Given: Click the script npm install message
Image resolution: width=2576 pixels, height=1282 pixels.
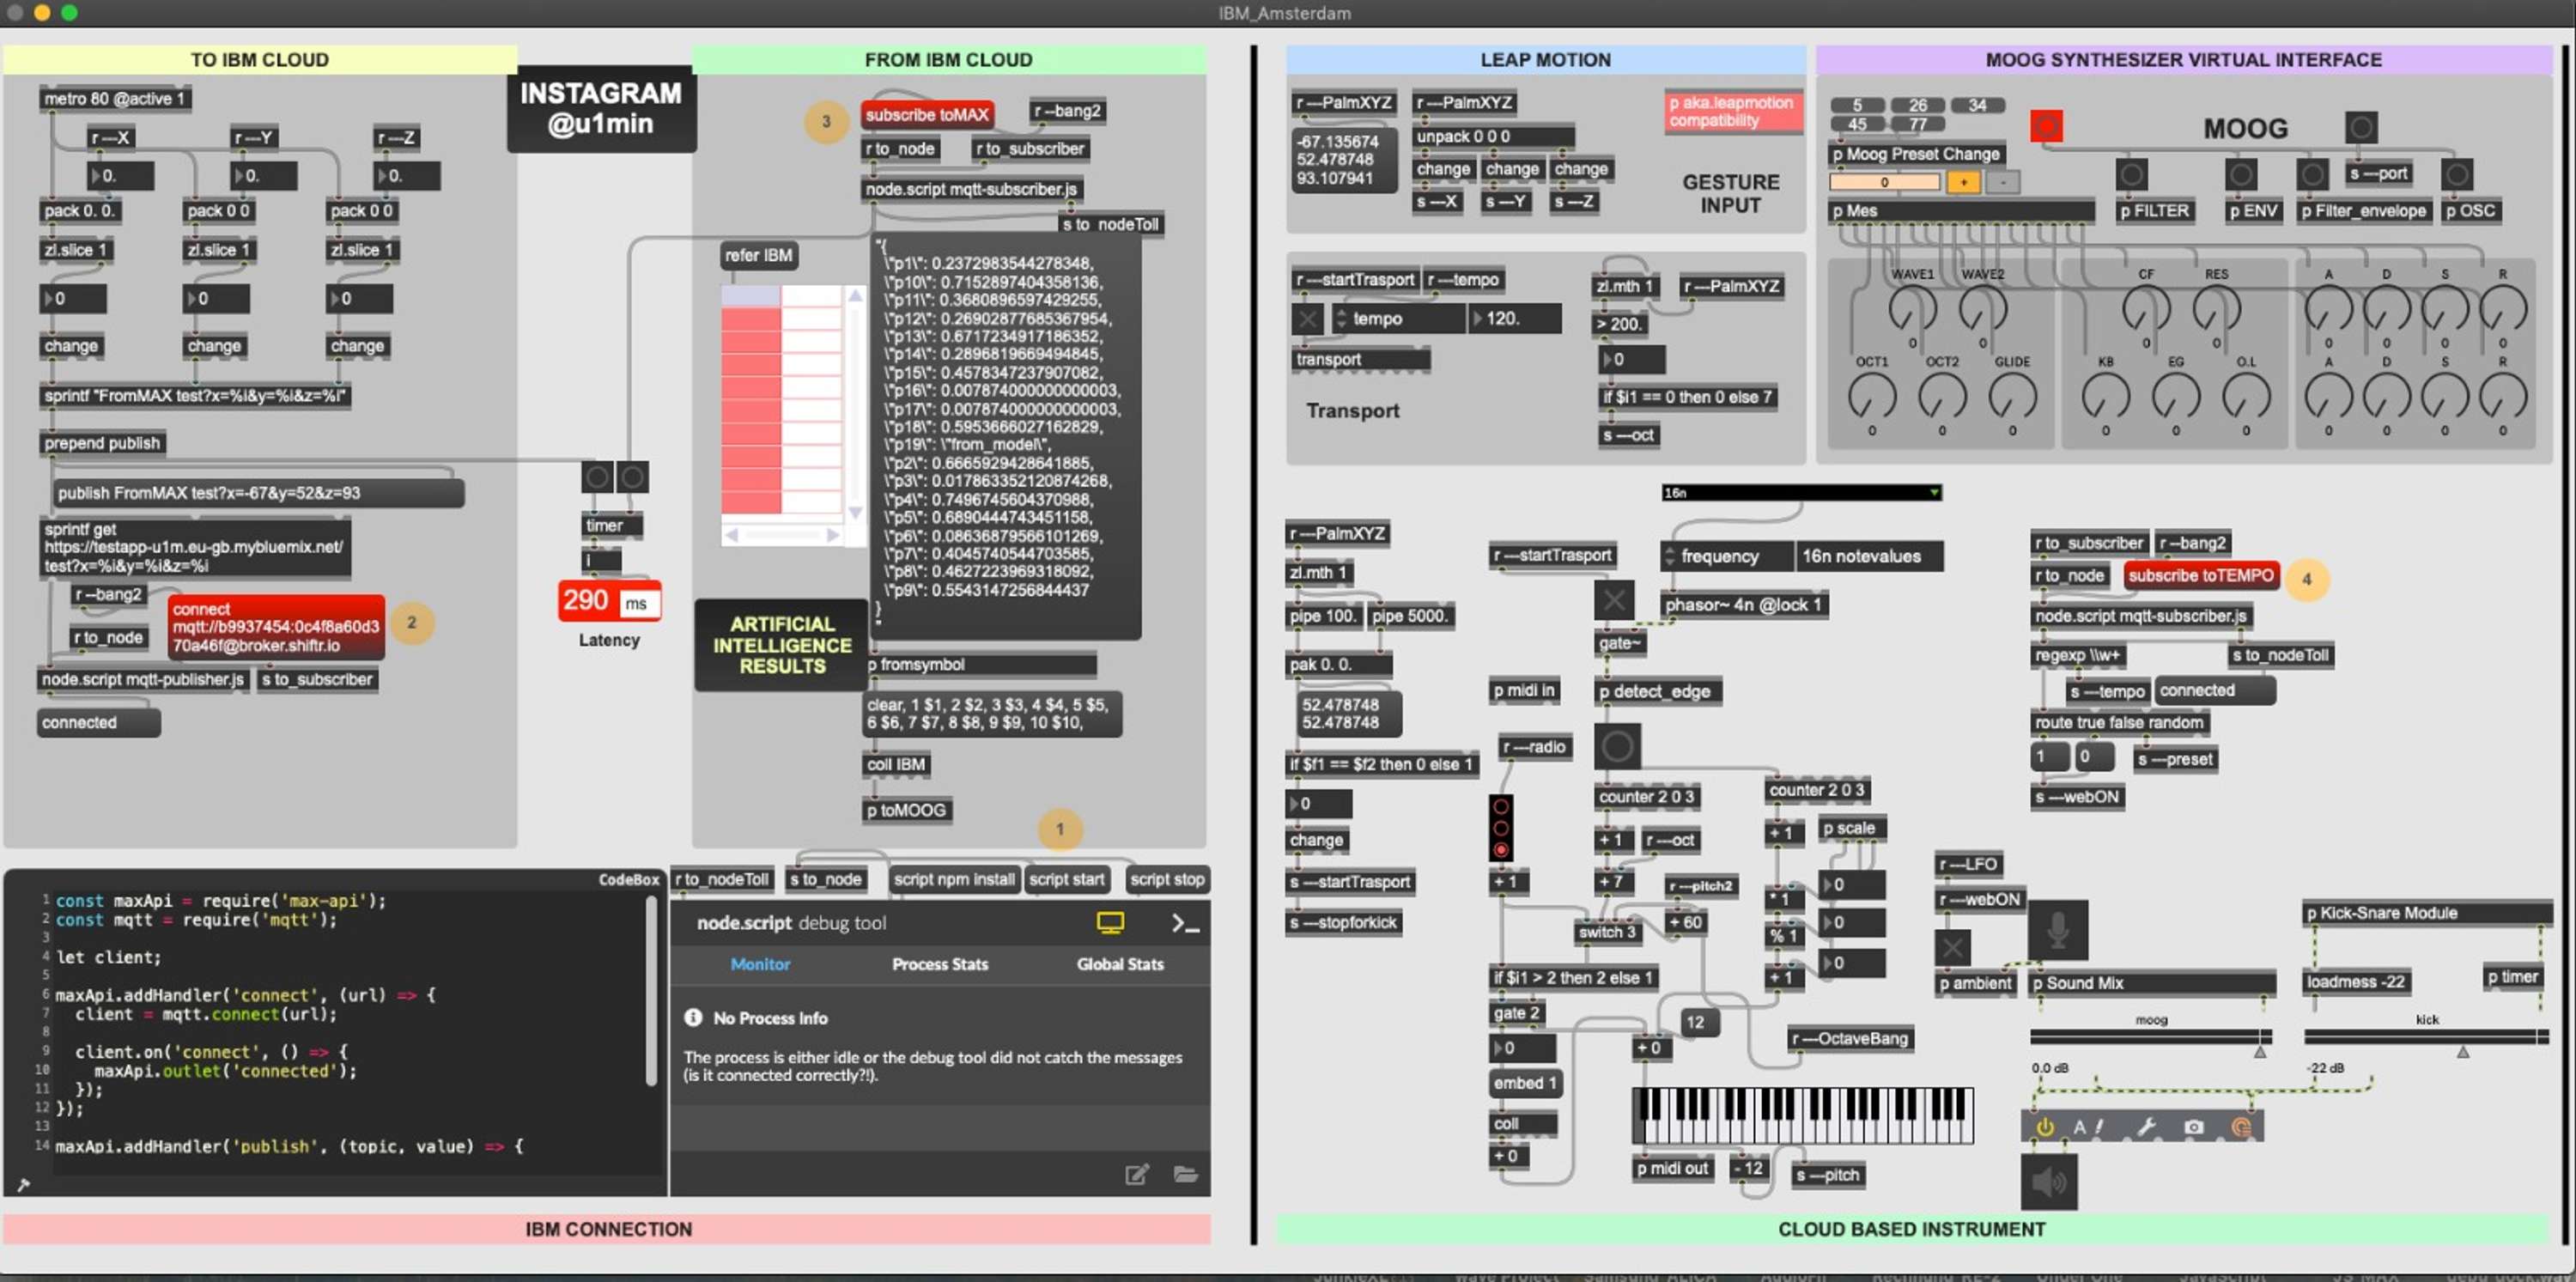Looking at the screenshot, I should tap(953, 879).
